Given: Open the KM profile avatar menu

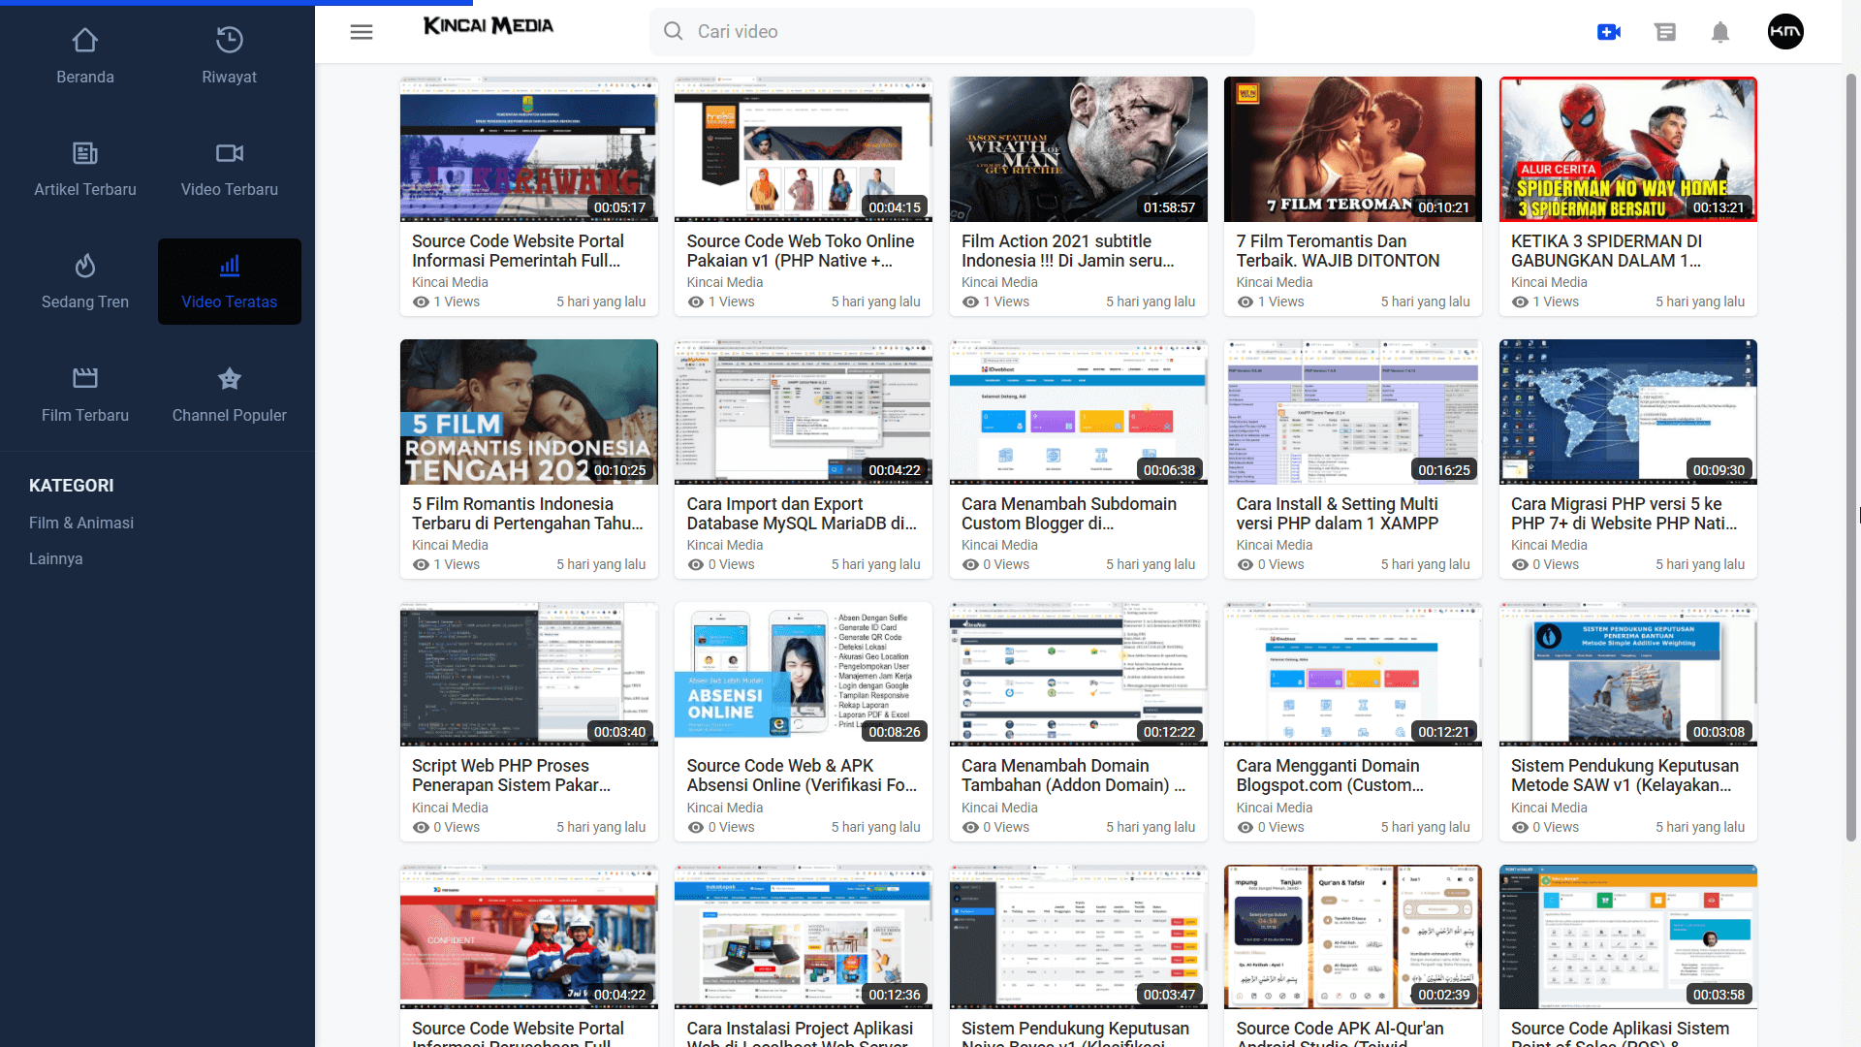Looking at the screenshot, I should tap(1785, 32).
